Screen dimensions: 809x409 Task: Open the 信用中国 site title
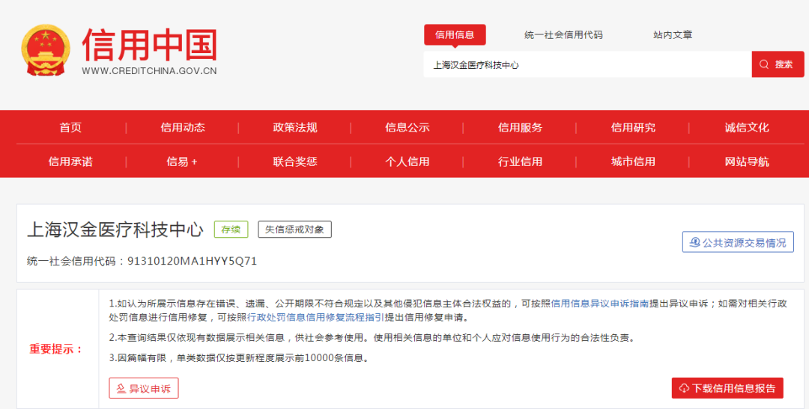pyautogui.click(x=150, y=45)
